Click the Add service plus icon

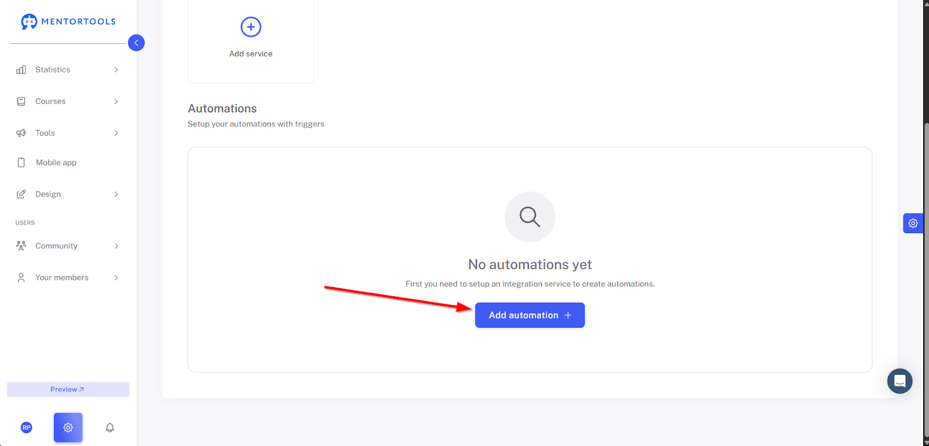[251, 27]
